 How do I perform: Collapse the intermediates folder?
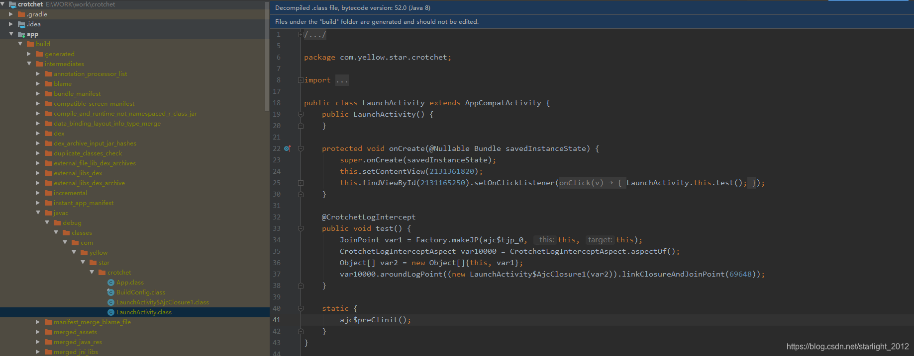click(x=29, y=64)
